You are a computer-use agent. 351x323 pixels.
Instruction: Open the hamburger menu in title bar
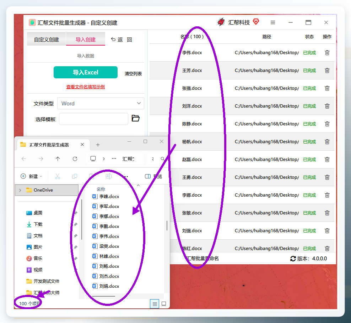[x=272, y=22]
